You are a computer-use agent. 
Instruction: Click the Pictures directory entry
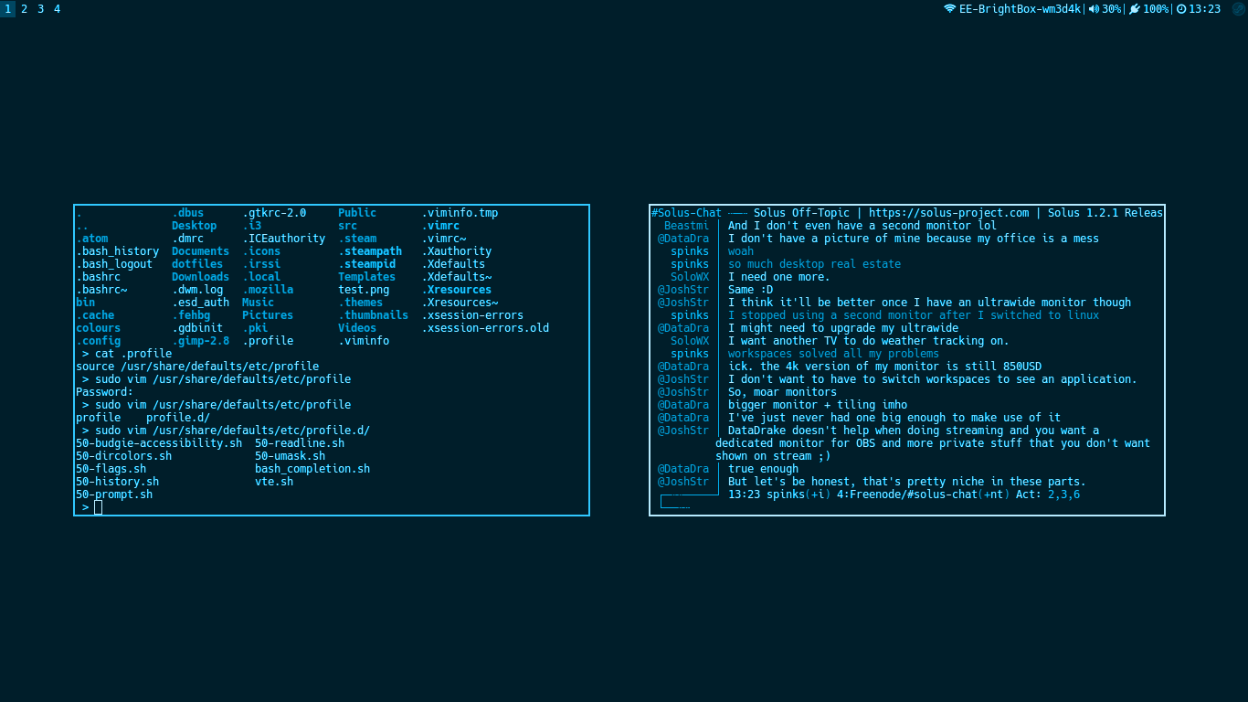(268, 315)
